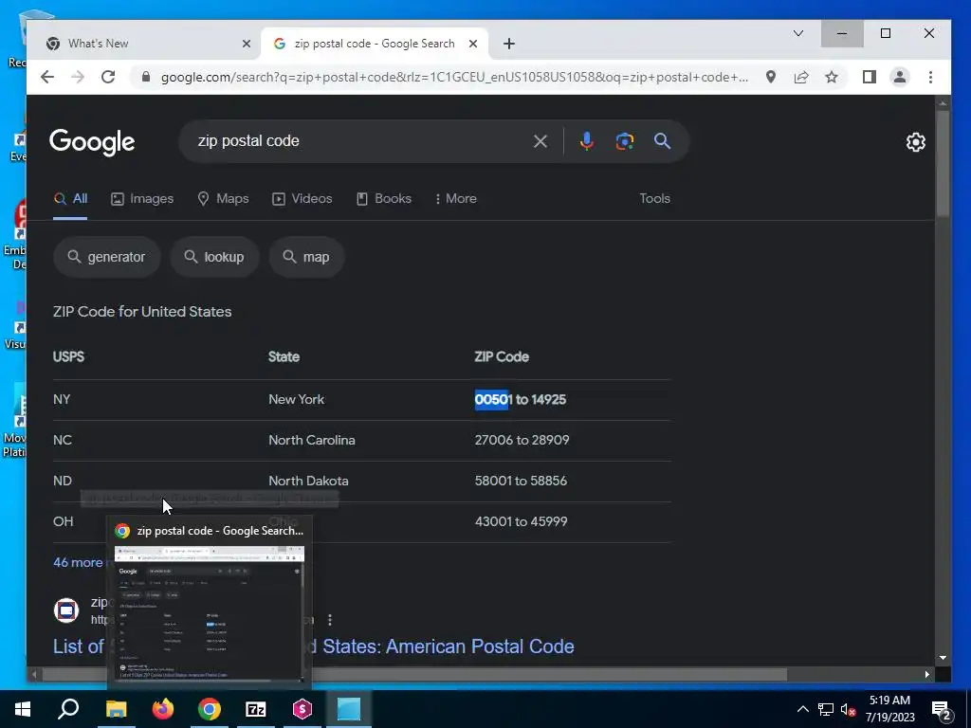The width and height of the screenshot is (971, 728).
Task: Click the vertical page scrollbar thumb
Action: [x=943, y=163]
